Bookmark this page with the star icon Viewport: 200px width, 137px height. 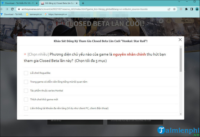(174, 9)
